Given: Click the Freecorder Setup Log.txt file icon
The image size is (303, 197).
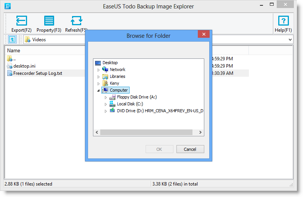Looking at the screenshot, I should point(10,73).
